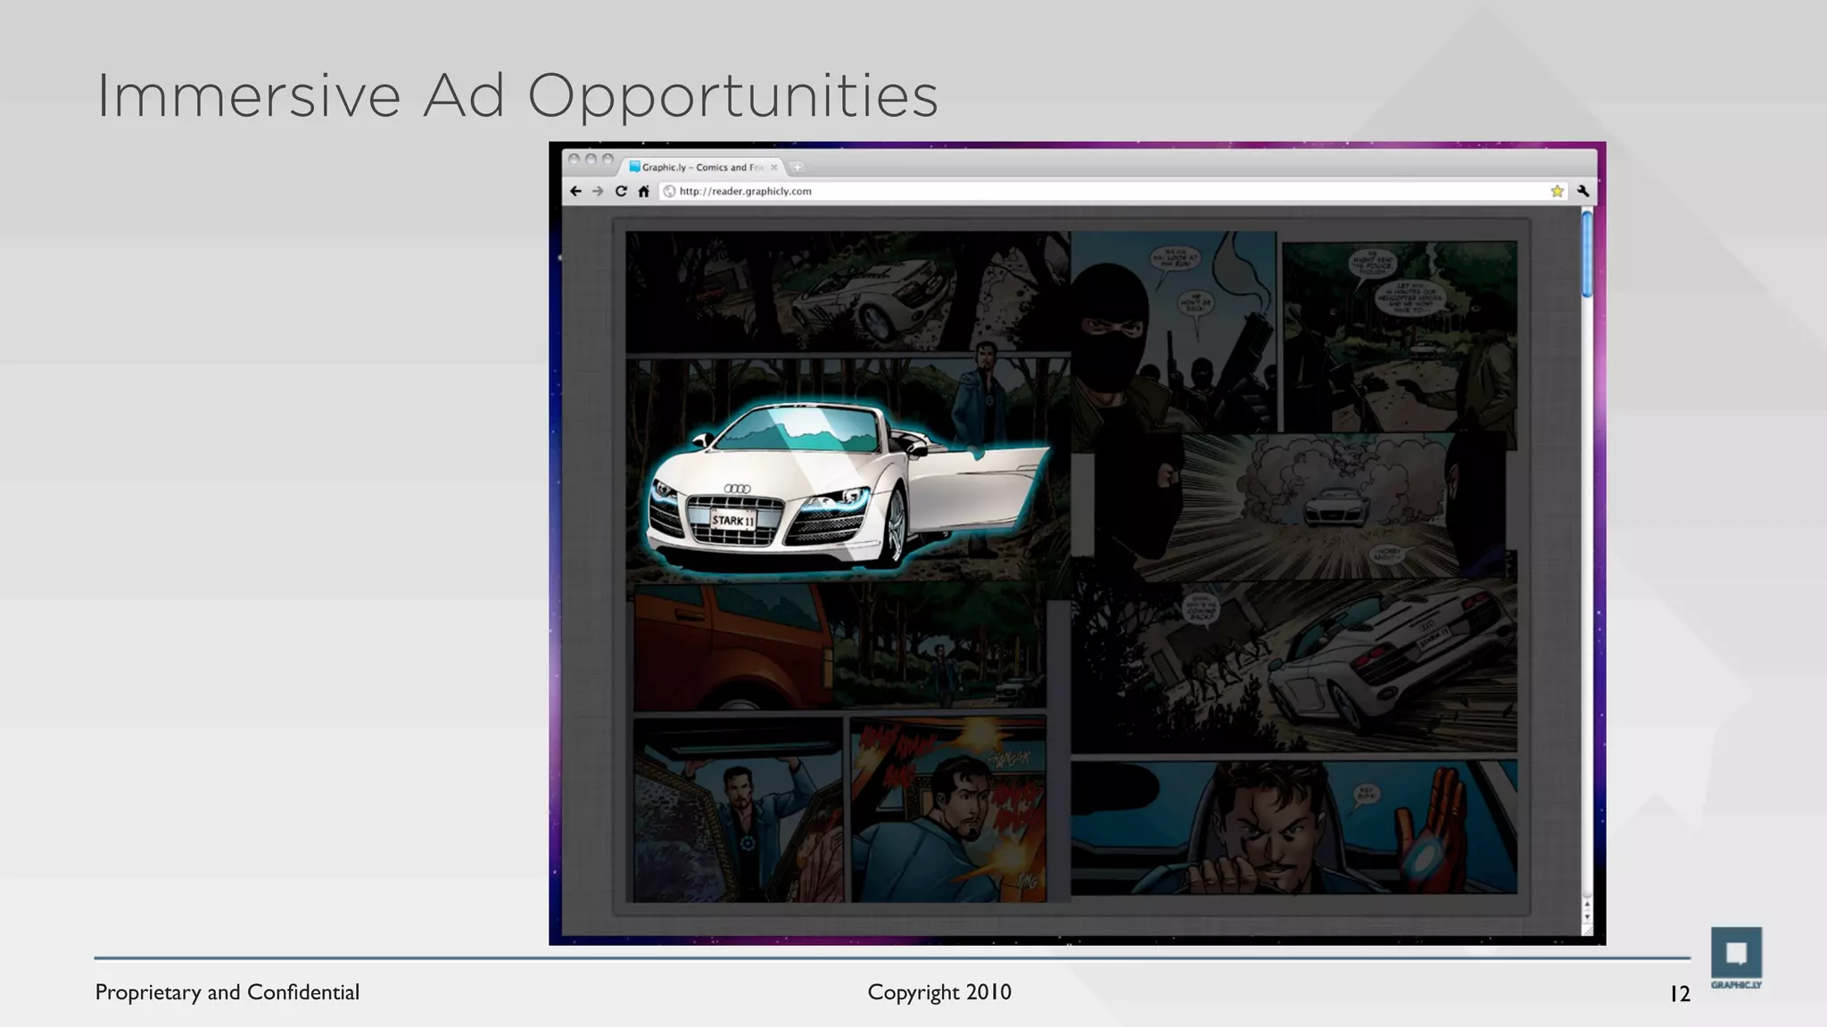This screenshot has height=1027, width=1827.
Task: Click the browser forward arrow
Action: tap(598, 191)
